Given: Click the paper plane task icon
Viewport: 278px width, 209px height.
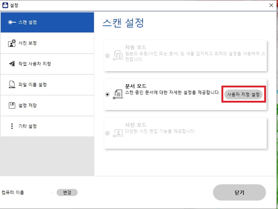Looking at the screenshot, I should tap(12, 64).
